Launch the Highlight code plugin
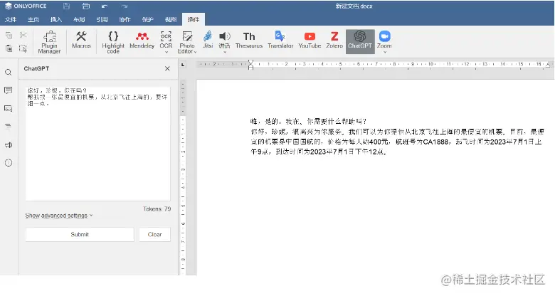Viewport: 555px width, 296px height. [x=113, y=42]
